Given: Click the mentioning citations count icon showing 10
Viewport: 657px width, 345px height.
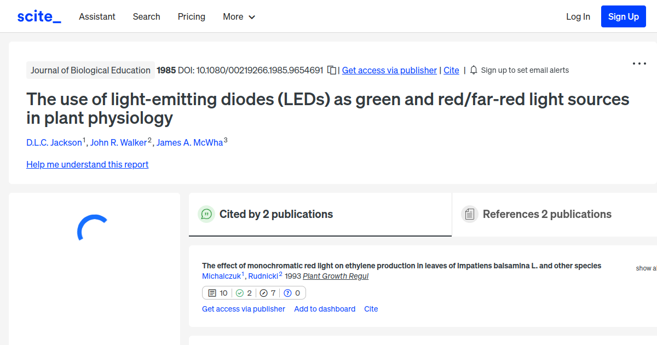Looking at the screenshot, I should click(x=211, y=292).
